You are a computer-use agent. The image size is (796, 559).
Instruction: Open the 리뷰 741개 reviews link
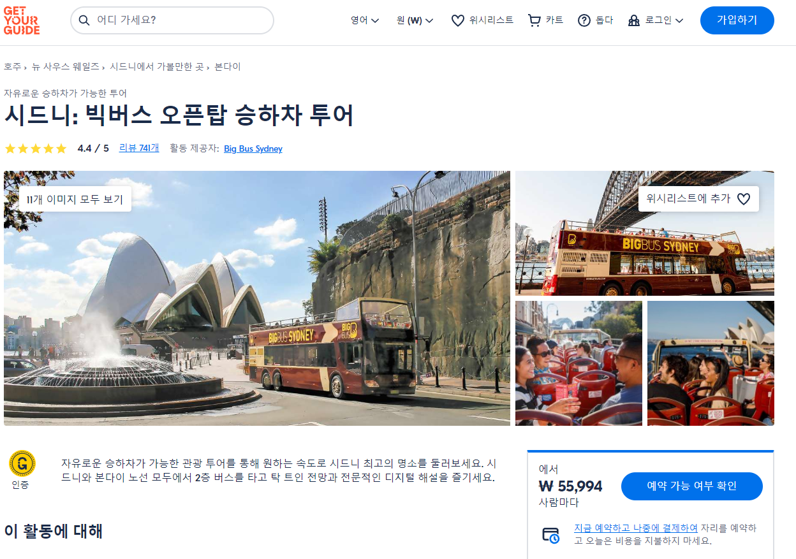click(139, 148)
